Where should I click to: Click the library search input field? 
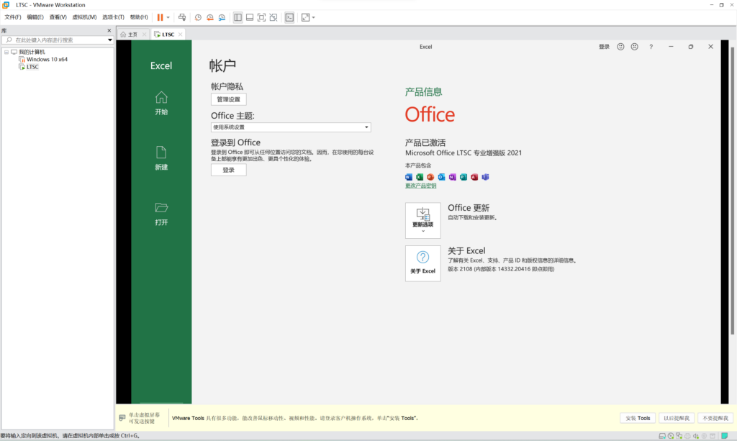point(56,40)
